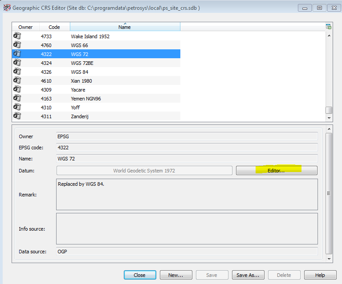Close the Geographic CRS Editor dialog
This screenshot has width=342, height=284.
click(x=140, y=275)
